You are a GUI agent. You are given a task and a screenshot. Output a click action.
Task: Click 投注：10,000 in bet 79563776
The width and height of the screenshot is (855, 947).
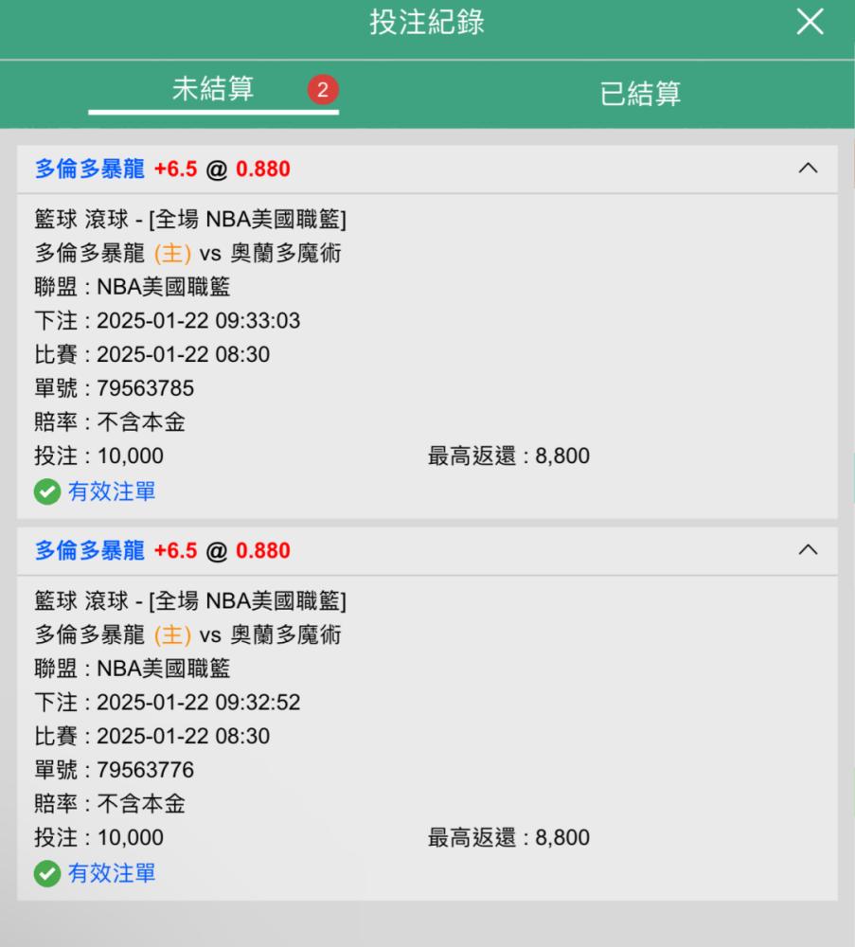[x=99, y=837]
